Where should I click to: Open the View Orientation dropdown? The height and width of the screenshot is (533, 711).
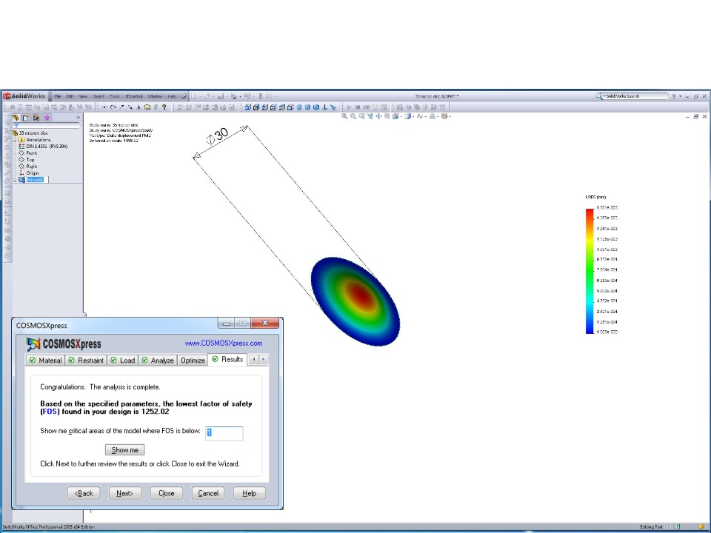pyautogui.click(x=397, y=116)
